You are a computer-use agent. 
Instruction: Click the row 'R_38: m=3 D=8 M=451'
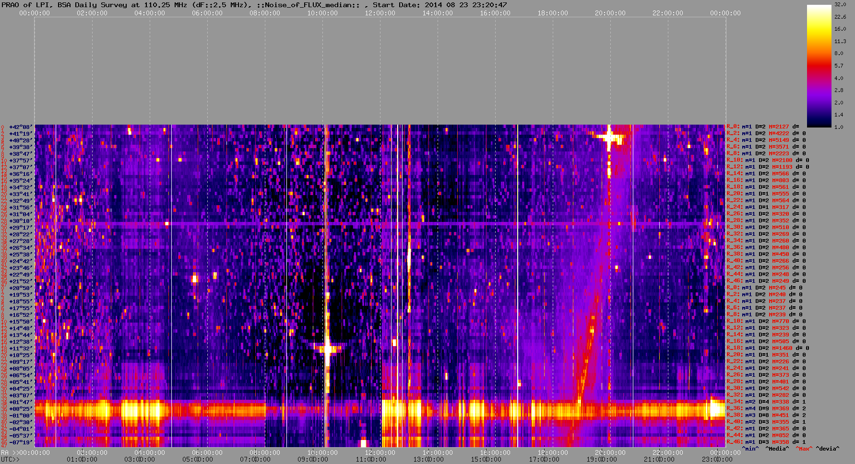click(766, 416)
